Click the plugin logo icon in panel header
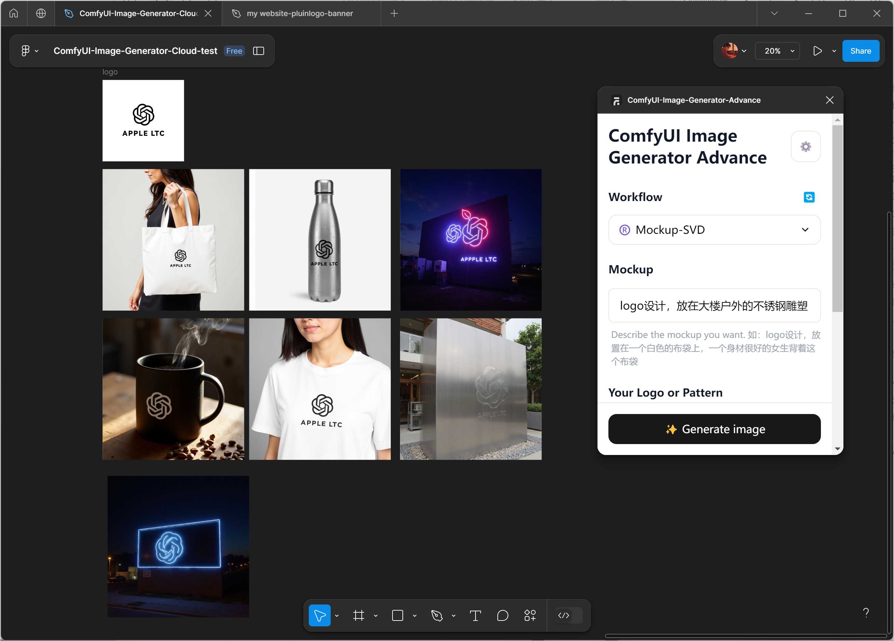The image size is (894, 641). coord(617,100)
